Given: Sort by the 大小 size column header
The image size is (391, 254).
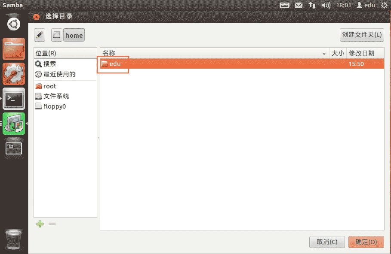Looking at the screenshot, I should tap(337, 53).
